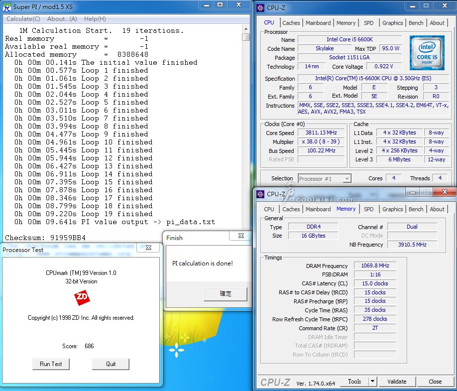Open Graphics tab in CPU-Z Memory window
This screenshot has width=457, height=391.
393,209
